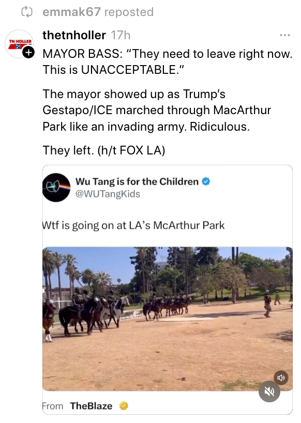Click the 17h post timestamp
The image size is (301, 423).
pyautogui.click(x=121, y=35)
